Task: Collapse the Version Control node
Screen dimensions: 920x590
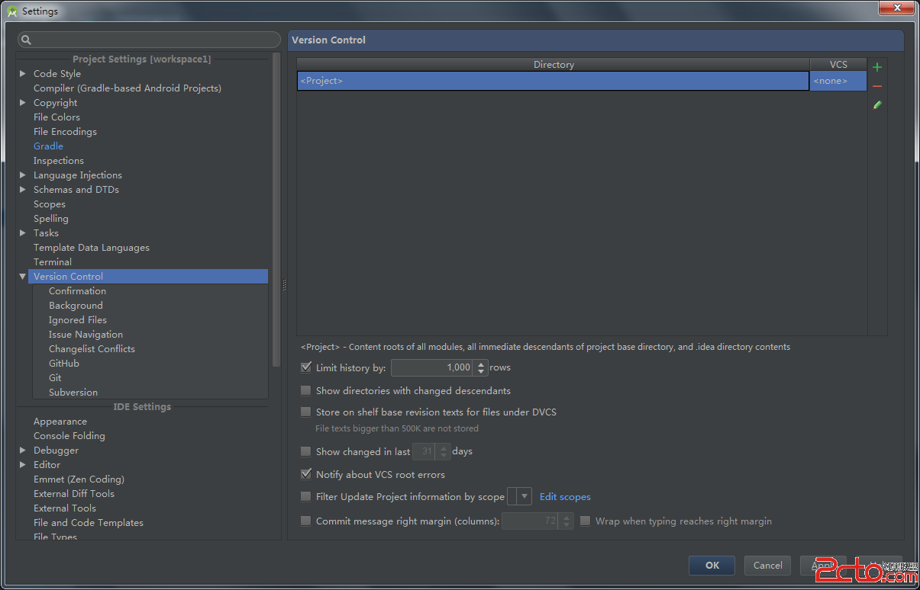Action: click(x=23, y=277)
